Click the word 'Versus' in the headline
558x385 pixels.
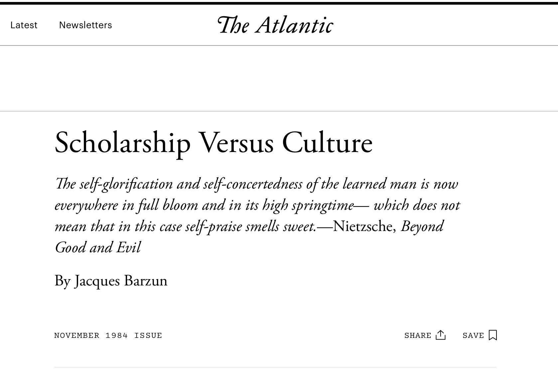coord(236,143)
